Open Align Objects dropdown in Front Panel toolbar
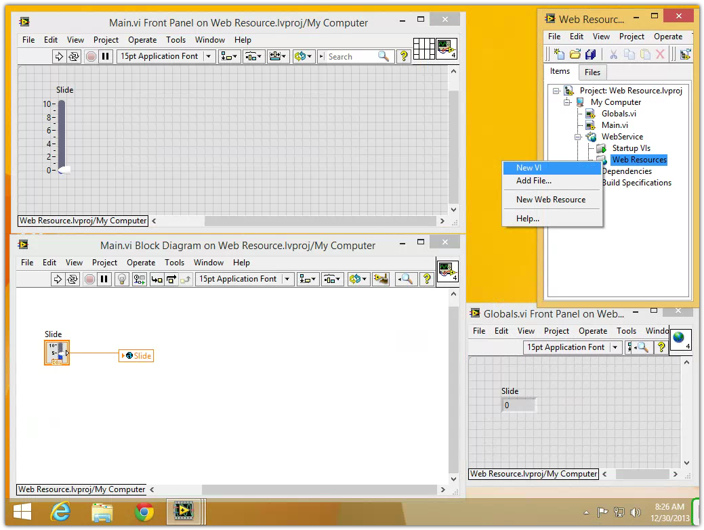This screenshot has height=530, width=704. tap(230, 57)
